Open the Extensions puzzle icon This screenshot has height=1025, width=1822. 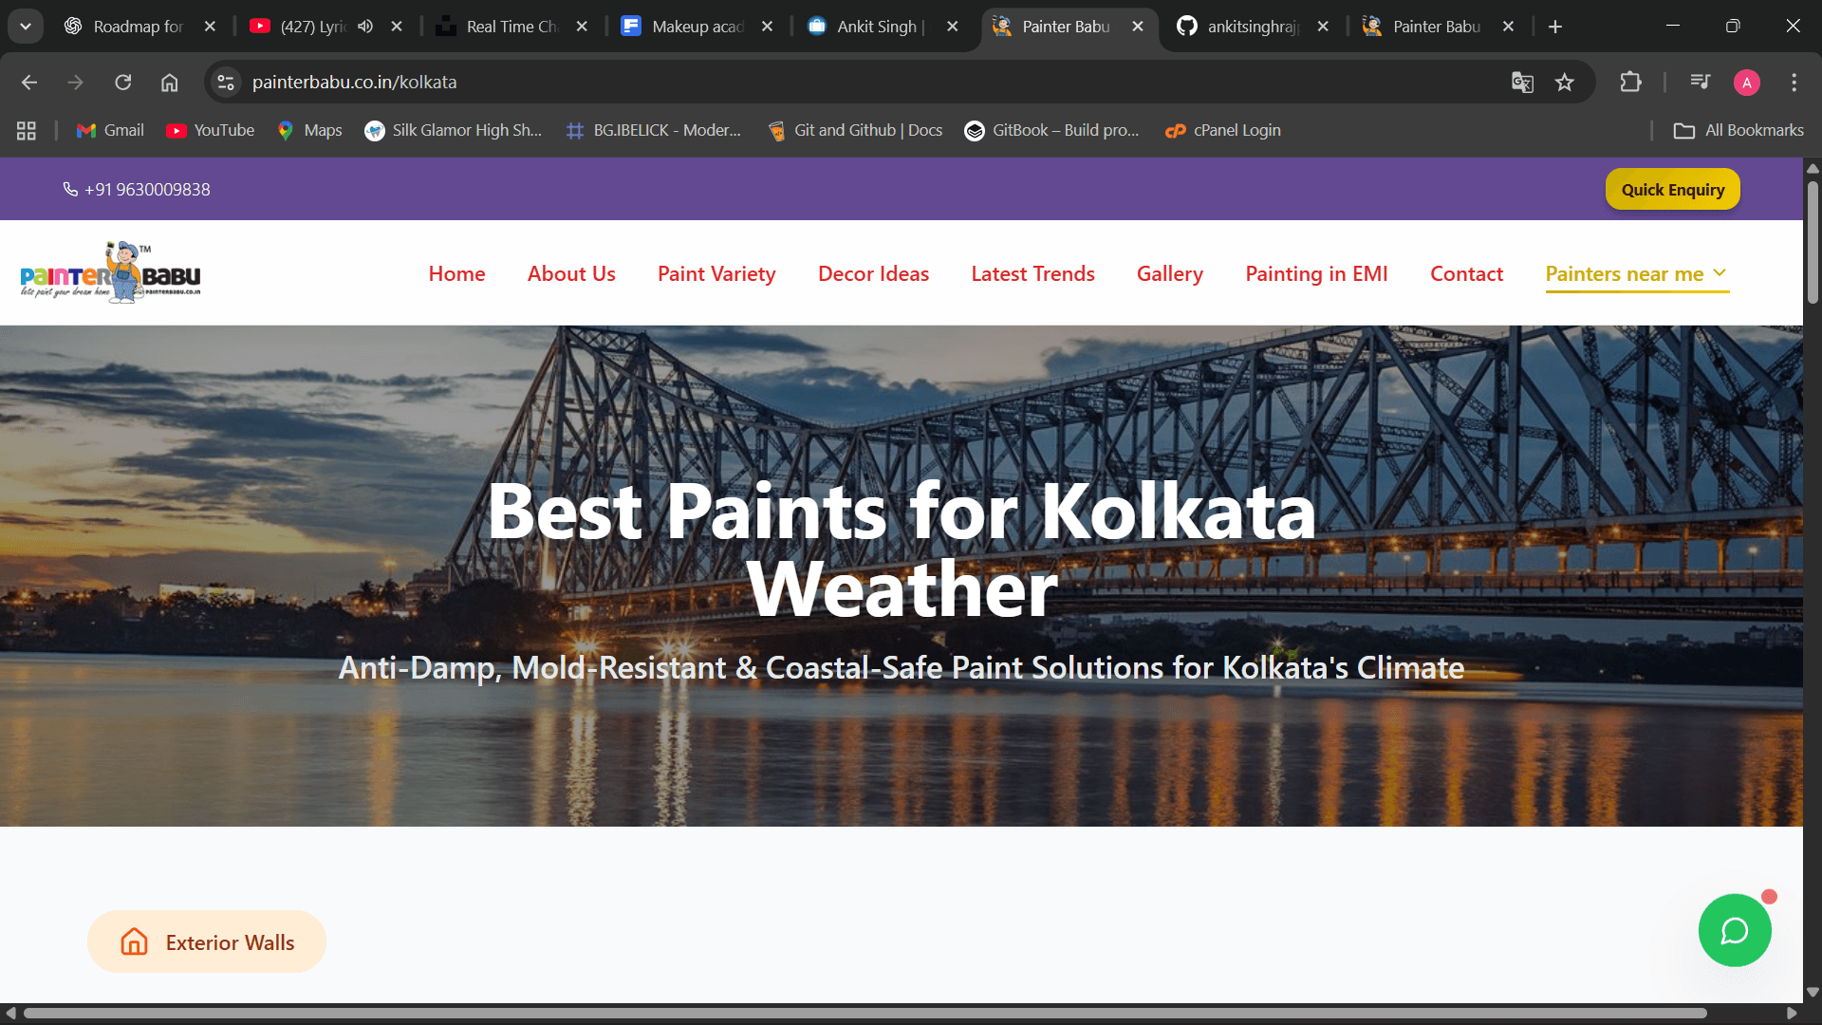coord(1630,83)
